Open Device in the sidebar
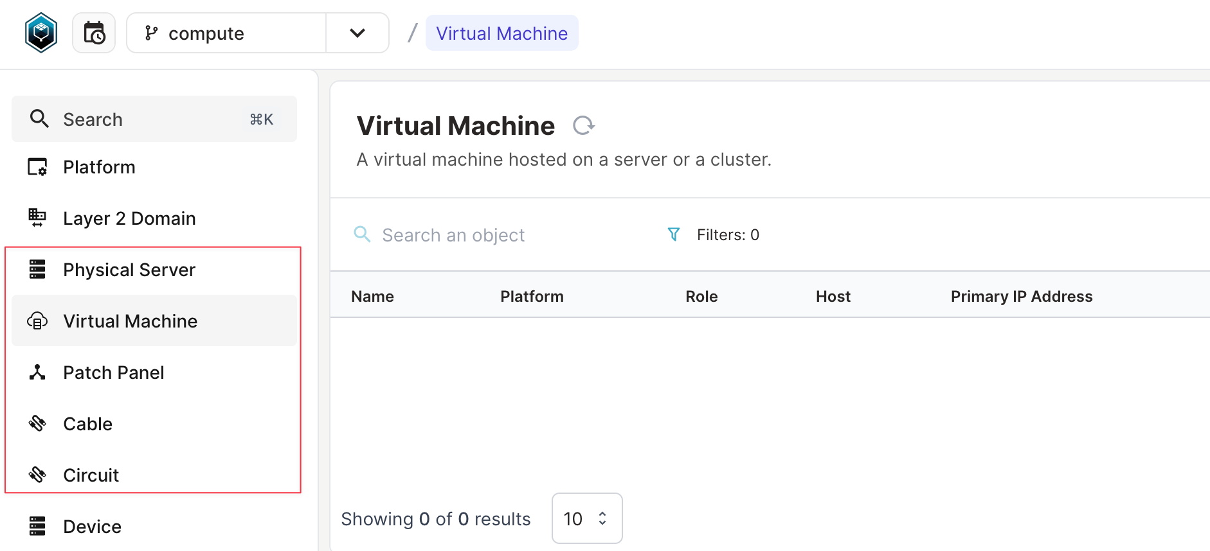Image resolution: width=1210 pixels, height=551 pixels. pyautogui.click(x=154, y=527)
